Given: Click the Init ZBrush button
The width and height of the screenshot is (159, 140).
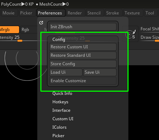Looking at the screenshot, I should [83, 27].
